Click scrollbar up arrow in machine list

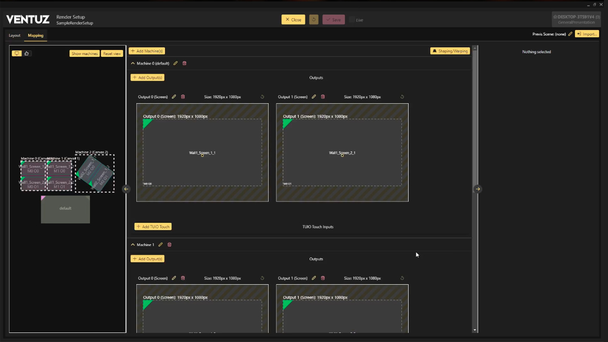pyautogui.click(x=475, y=48)
